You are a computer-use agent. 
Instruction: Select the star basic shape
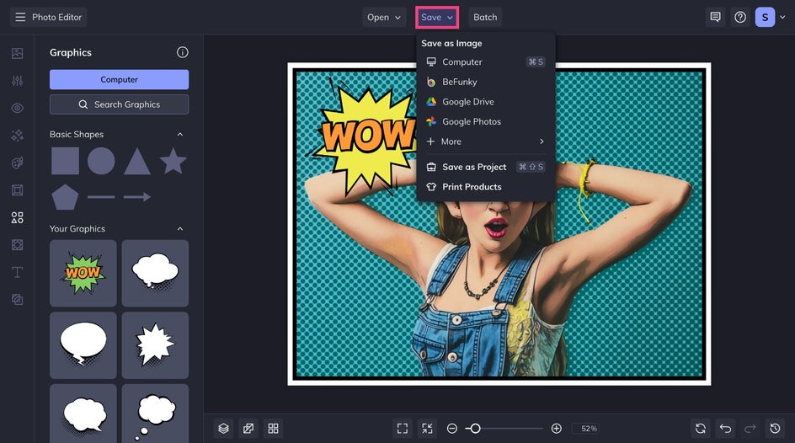coord(173,161)
